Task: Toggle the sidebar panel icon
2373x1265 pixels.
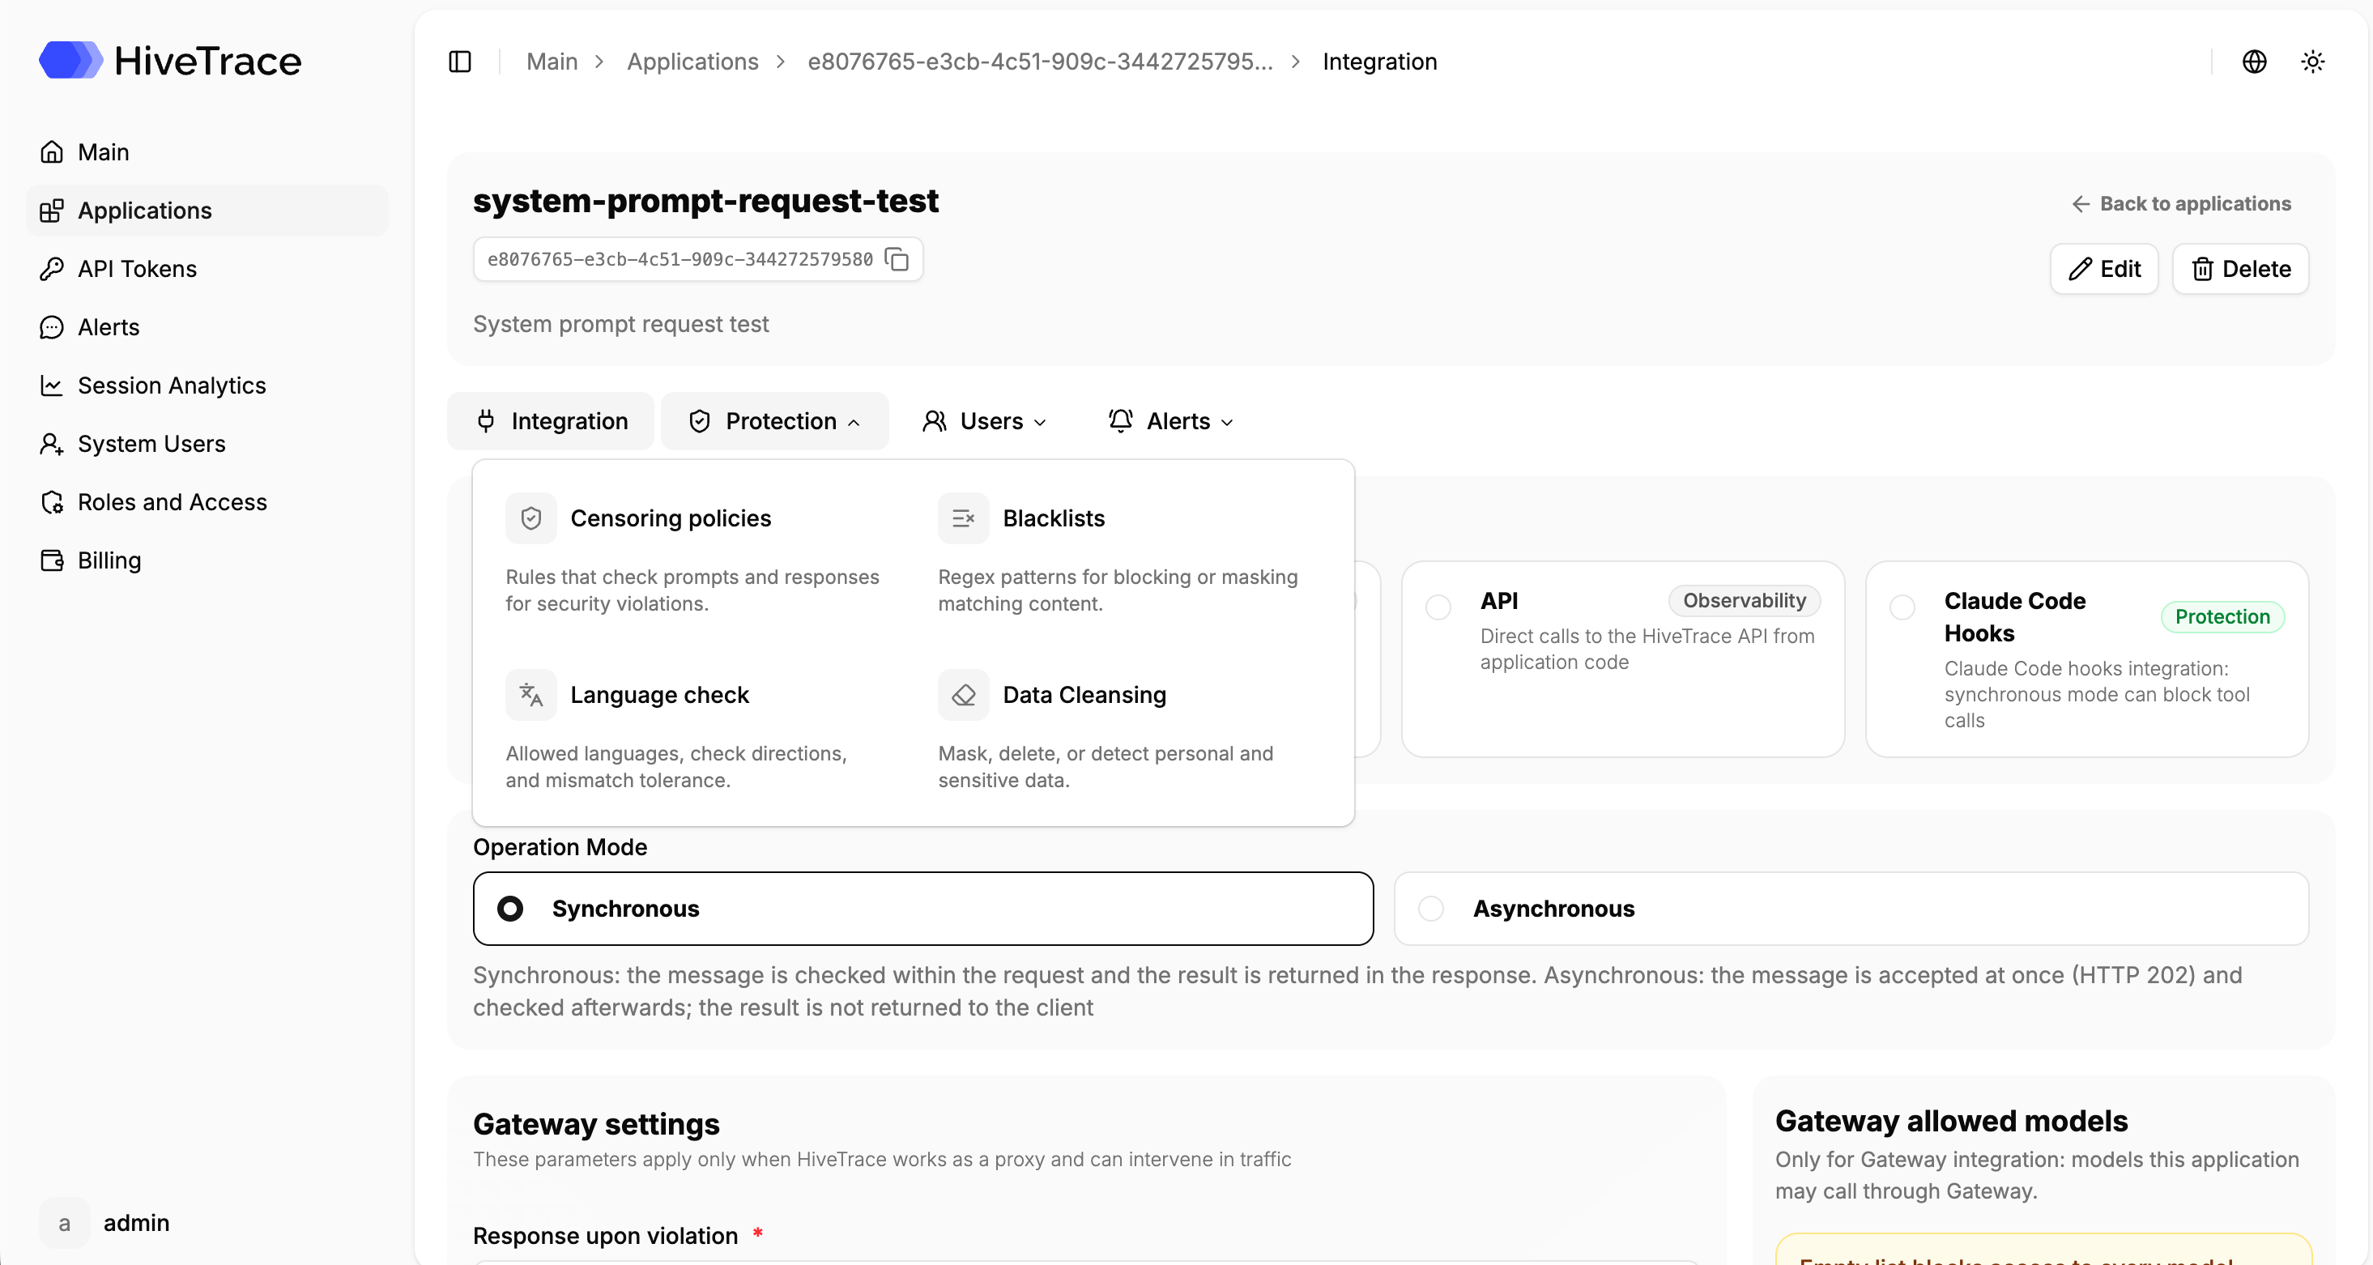Action: 460,62
